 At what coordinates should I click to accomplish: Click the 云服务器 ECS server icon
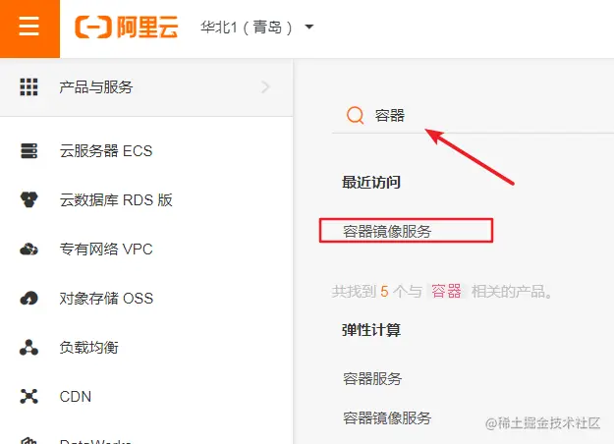28,150
